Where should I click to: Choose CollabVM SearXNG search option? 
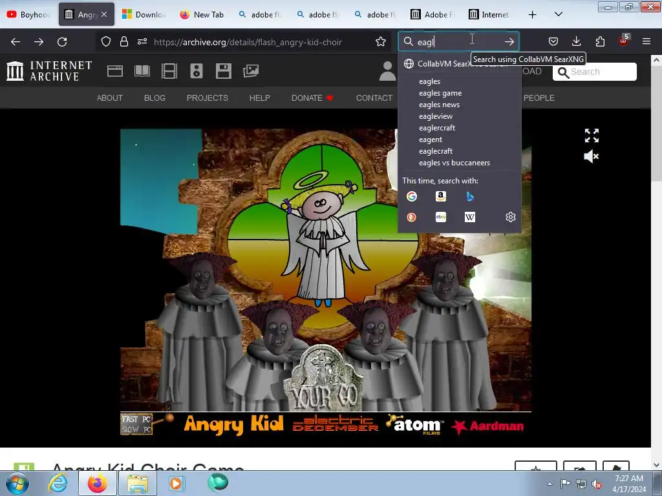[460, 64]
